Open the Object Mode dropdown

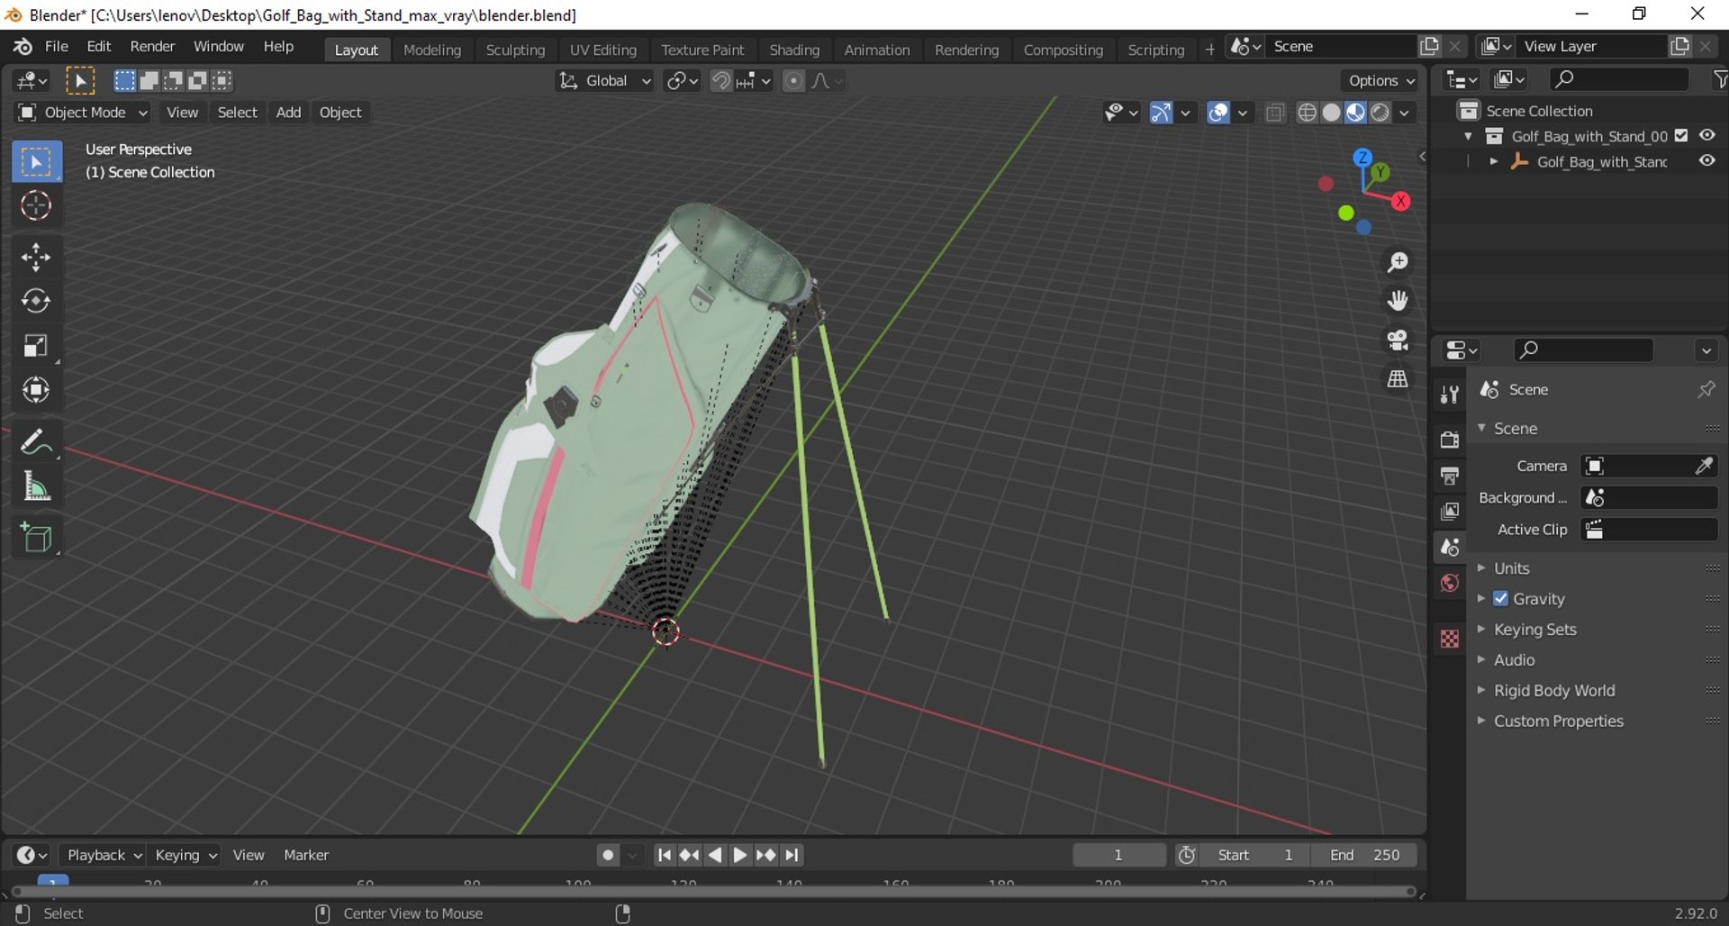[82, 113]
